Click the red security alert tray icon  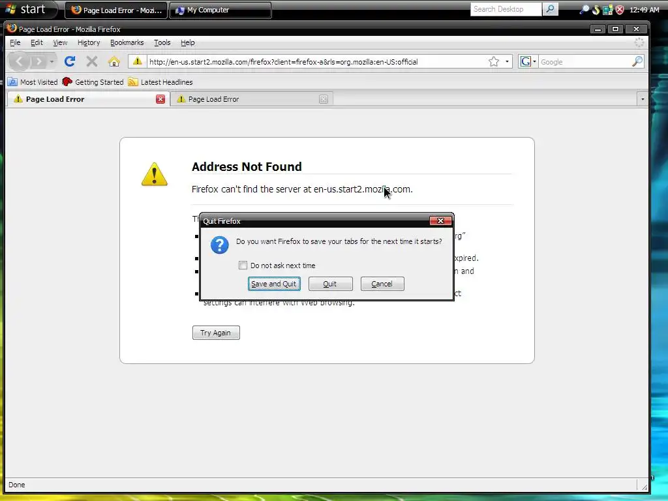620,9
